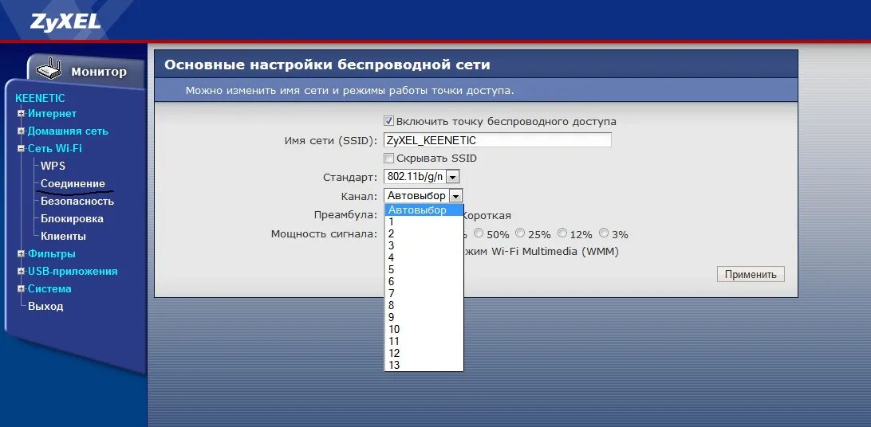Screen dimensions: 871x427
Task: Select channel 5 in the list
Action: coord(424,269)
